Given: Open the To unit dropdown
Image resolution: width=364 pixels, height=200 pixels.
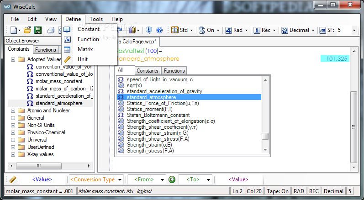Looking at the screenshot, I should [x=208, y=180].
